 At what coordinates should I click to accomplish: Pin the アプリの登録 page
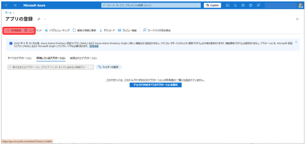39,19
